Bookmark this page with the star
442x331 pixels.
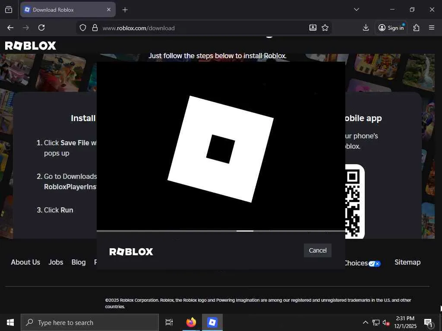click(325, 28)
